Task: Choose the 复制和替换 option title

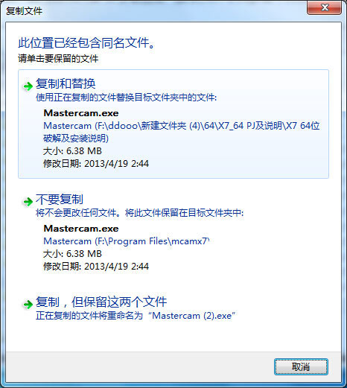Action: coord(66,83)
